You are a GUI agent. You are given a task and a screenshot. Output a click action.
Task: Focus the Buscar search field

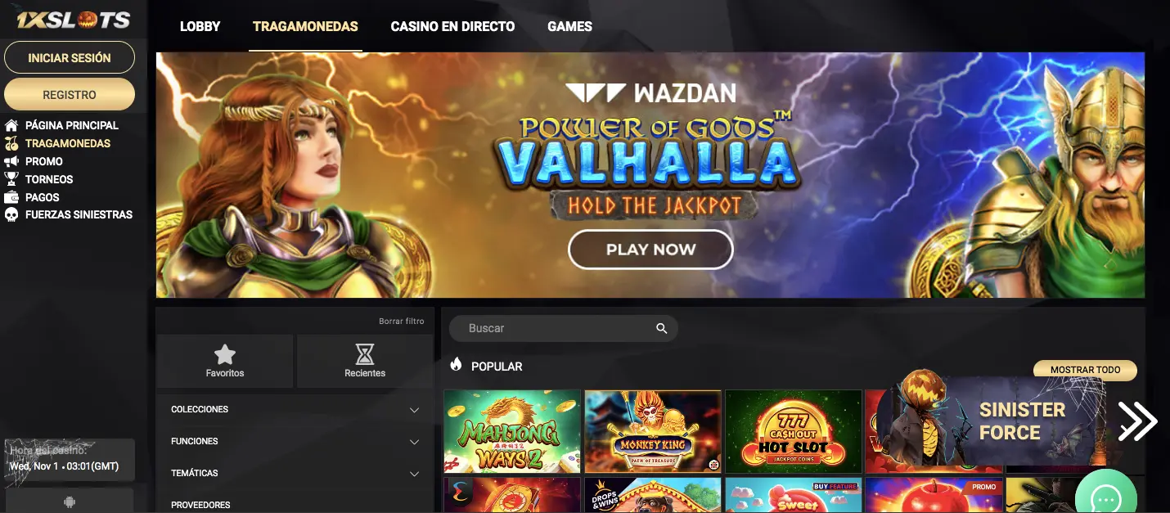[x=564, y=328]
